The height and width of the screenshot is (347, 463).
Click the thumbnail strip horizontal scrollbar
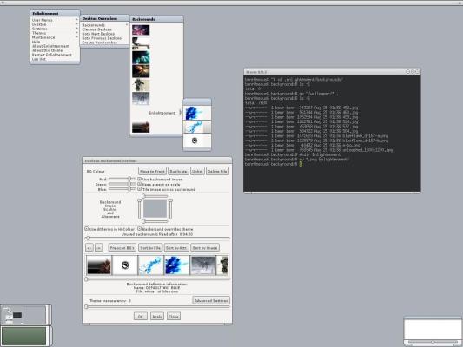(x=157, y=278)
